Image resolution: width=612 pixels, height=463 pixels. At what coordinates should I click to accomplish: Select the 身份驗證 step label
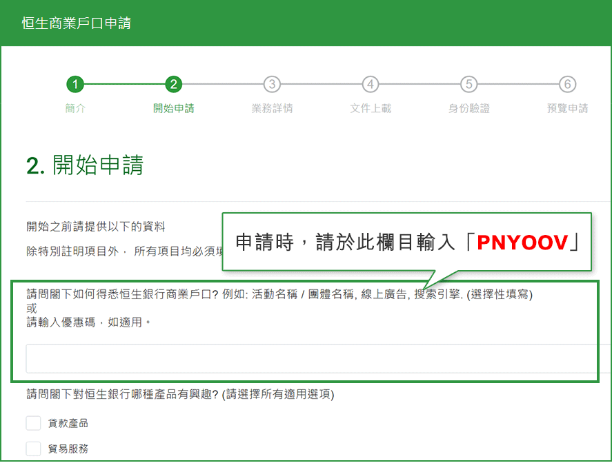468,108
